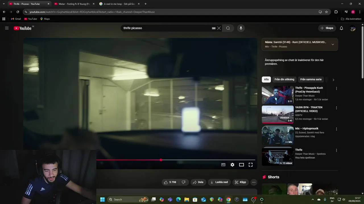Open options for Thrife playlist
Screen dimensions: 364x204
[x=336, y=150]
